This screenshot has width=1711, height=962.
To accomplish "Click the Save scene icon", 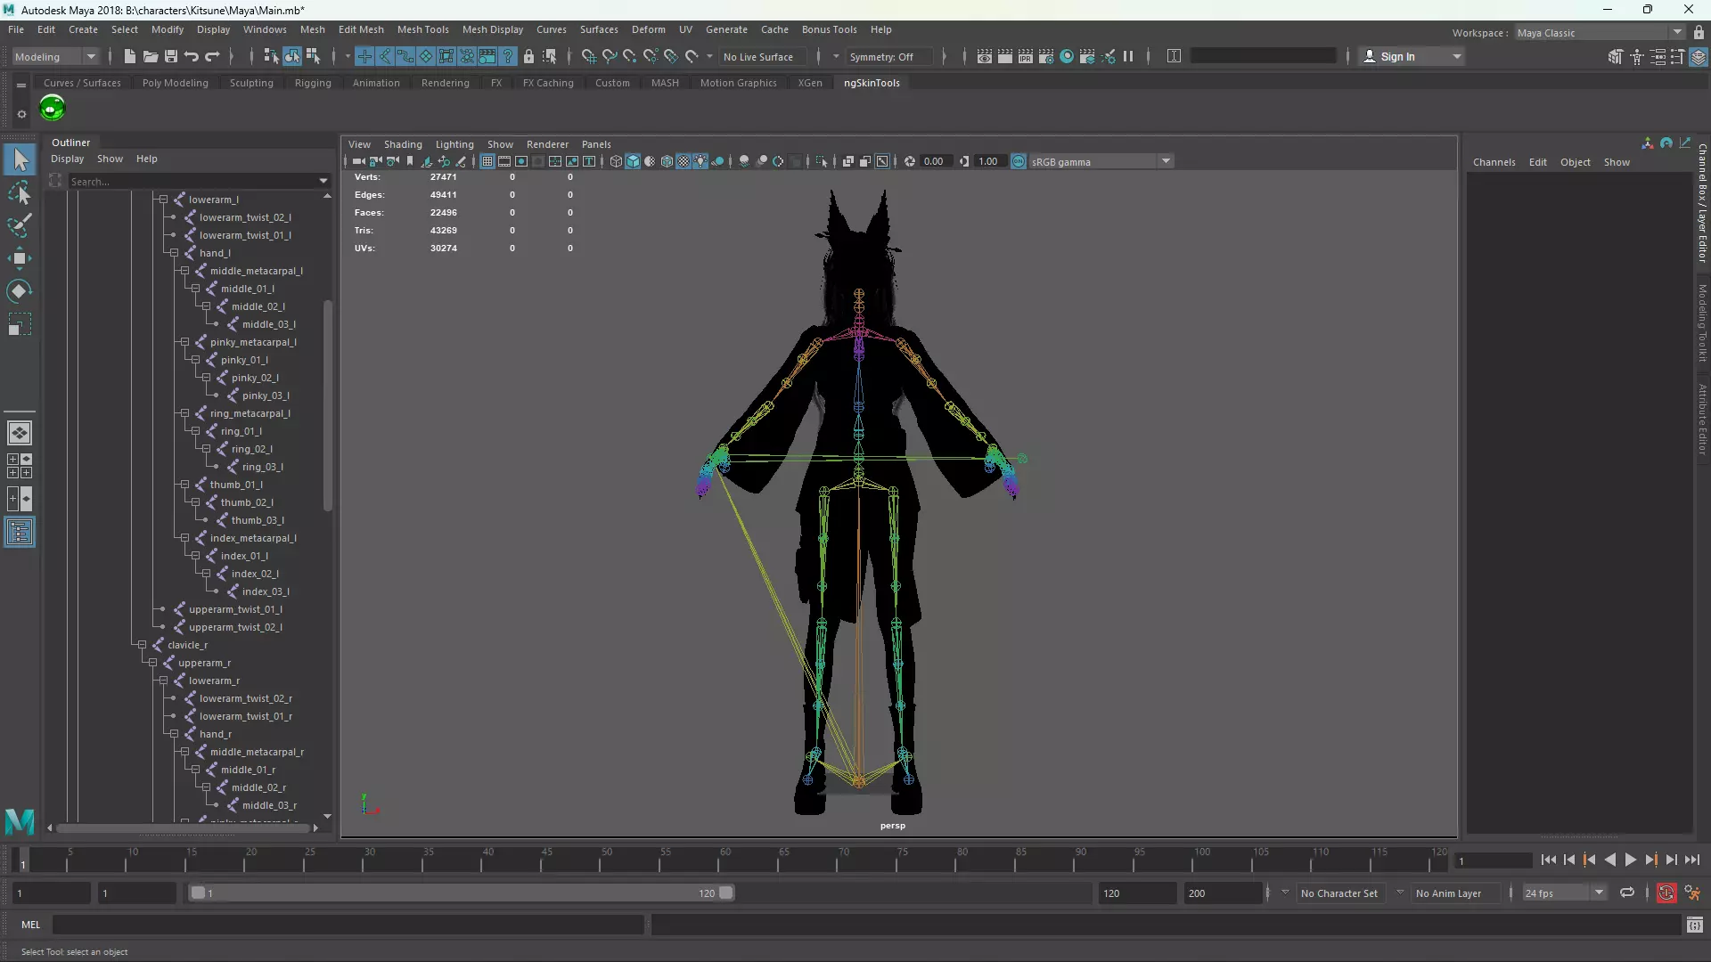I will coord(171,56).
